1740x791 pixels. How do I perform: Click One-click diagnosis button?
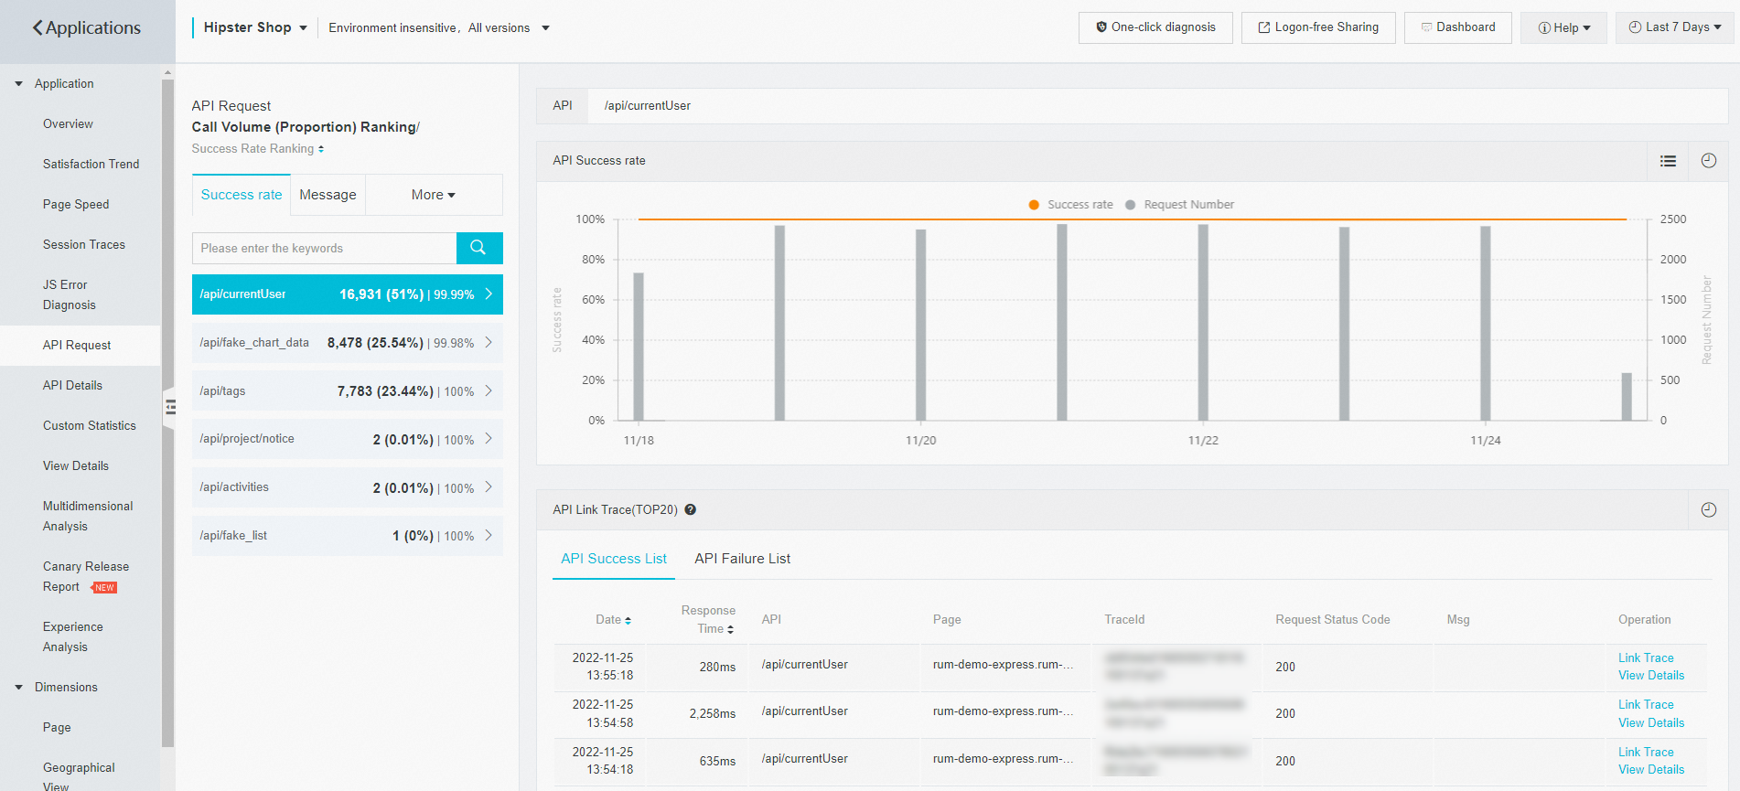click(1155, 27)
